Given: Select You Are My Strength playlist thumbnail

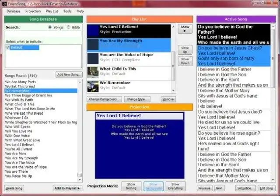Looking at the screenshot, I should [93, 45].
